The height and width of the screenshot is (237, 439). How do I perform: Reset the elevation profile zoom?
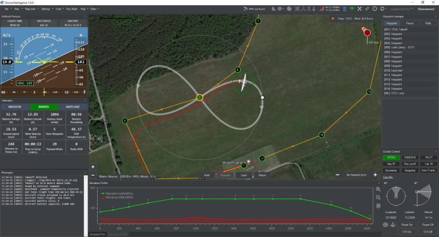tap(378, 205)
